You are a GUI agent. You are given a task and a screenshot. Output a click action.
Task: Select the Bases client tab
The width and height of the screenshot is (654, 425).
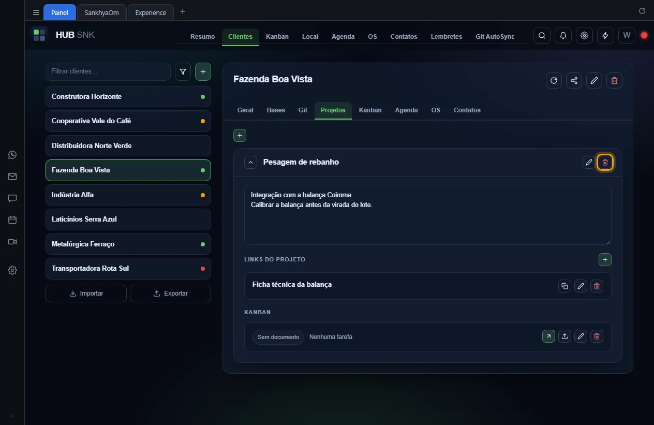276,110
